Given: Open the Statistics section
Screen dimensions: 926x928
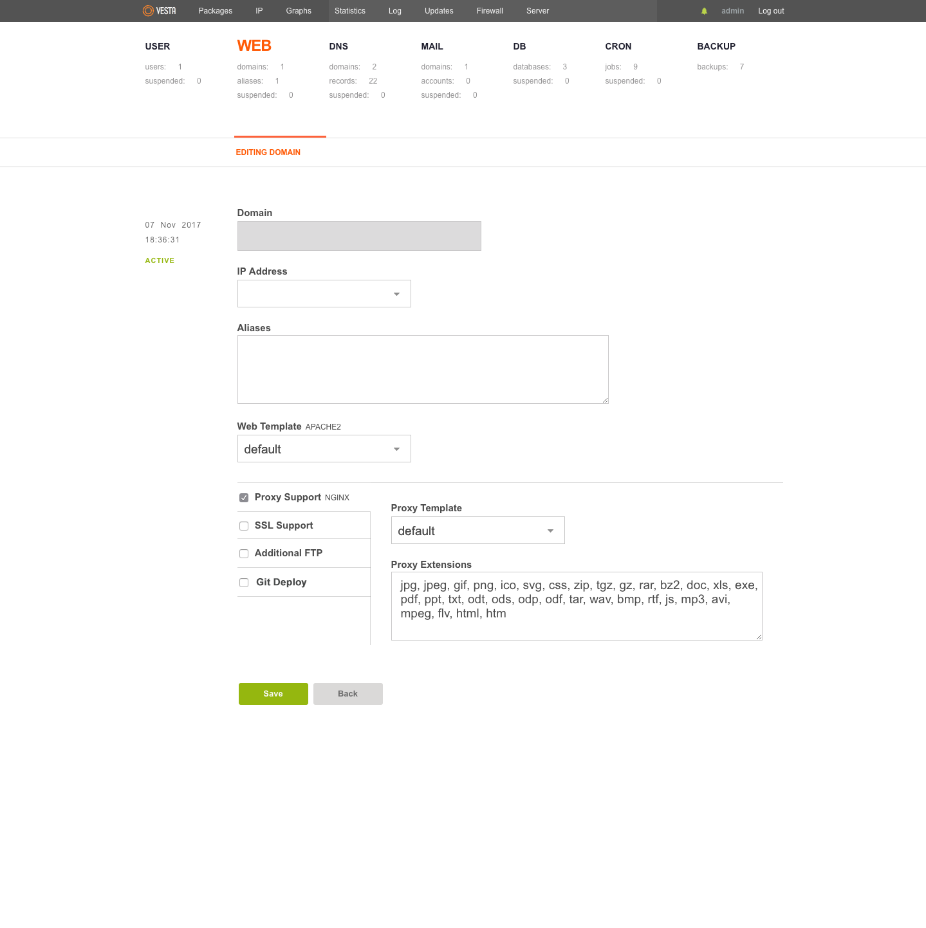Looking at the screenshot, I should coord(349,10).
